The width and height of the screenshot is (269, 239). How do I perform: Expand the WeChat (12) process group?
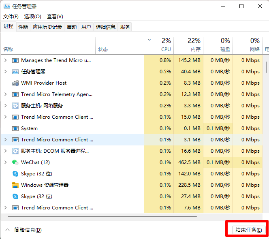coord(5,162)
